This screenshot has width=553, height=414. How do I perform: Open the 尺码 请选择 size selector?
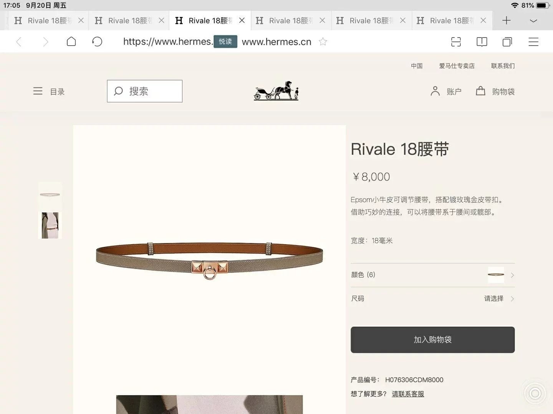(432, 299)
